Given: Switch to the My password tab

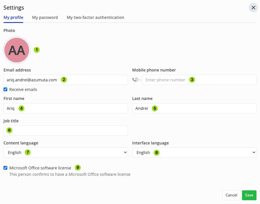Looking at the screenshot, I should click(x=45, y=17).
